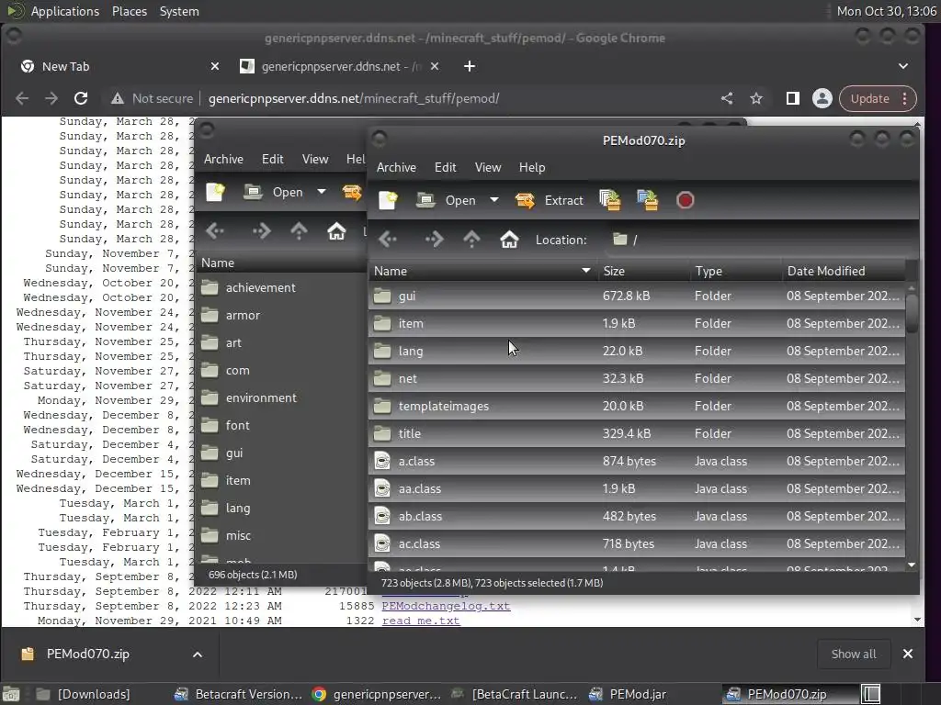Go forward in PEMod070.zip navigation
The height and width of the screenshot is (705, 941).
[434, 240]
